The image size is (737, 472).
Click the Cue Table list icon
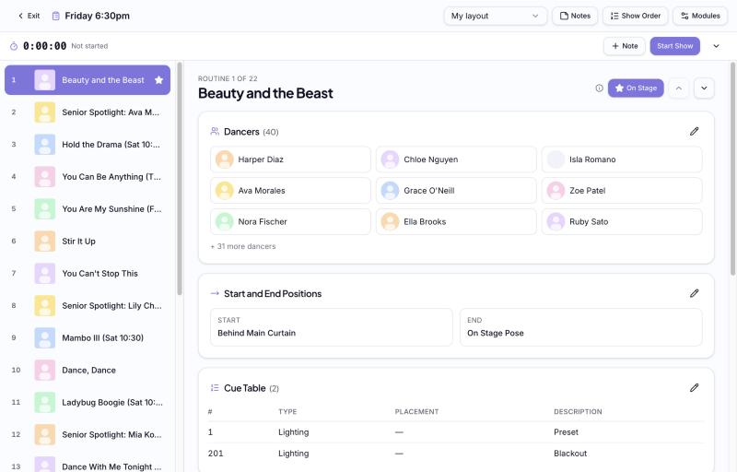pos(215,388)
